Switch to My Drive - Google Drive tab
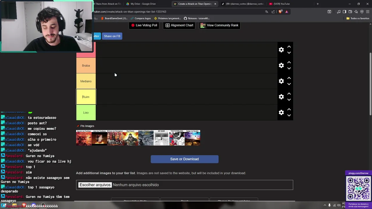 coord(143,4)
